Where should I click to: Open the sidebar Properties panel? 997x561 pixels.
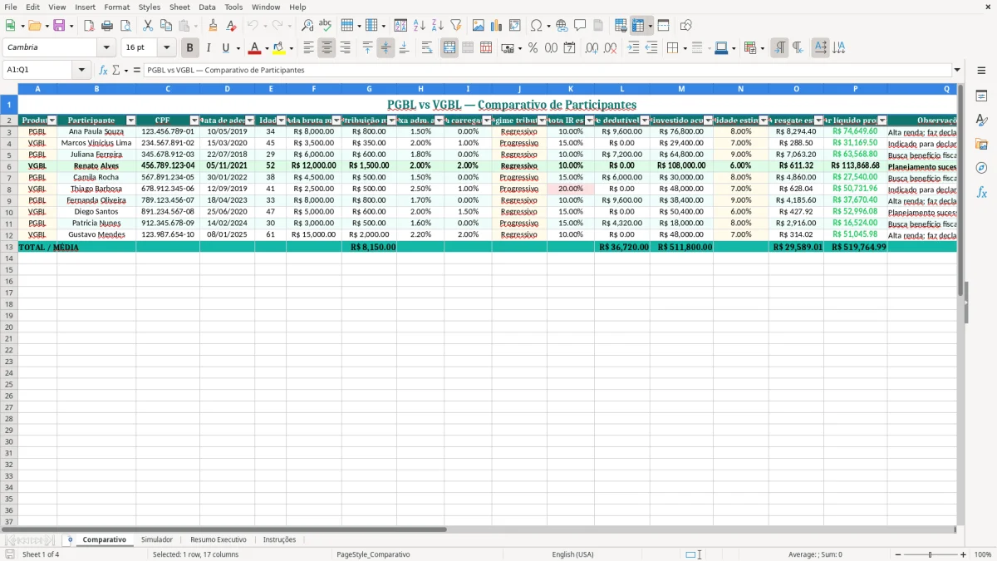click(981, 96)
